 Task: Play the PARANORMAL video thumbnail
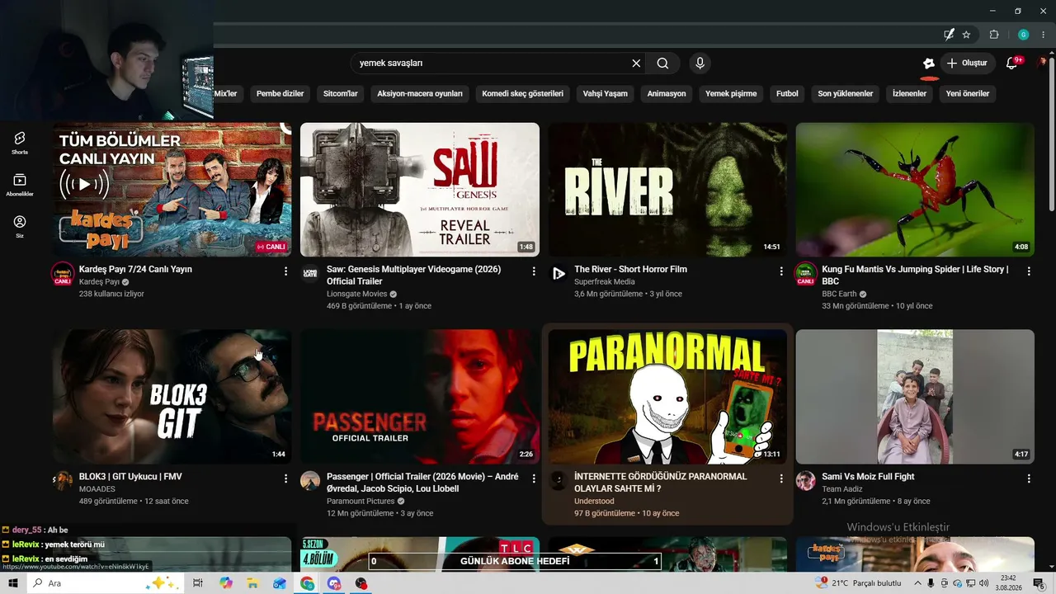(667, 397)
